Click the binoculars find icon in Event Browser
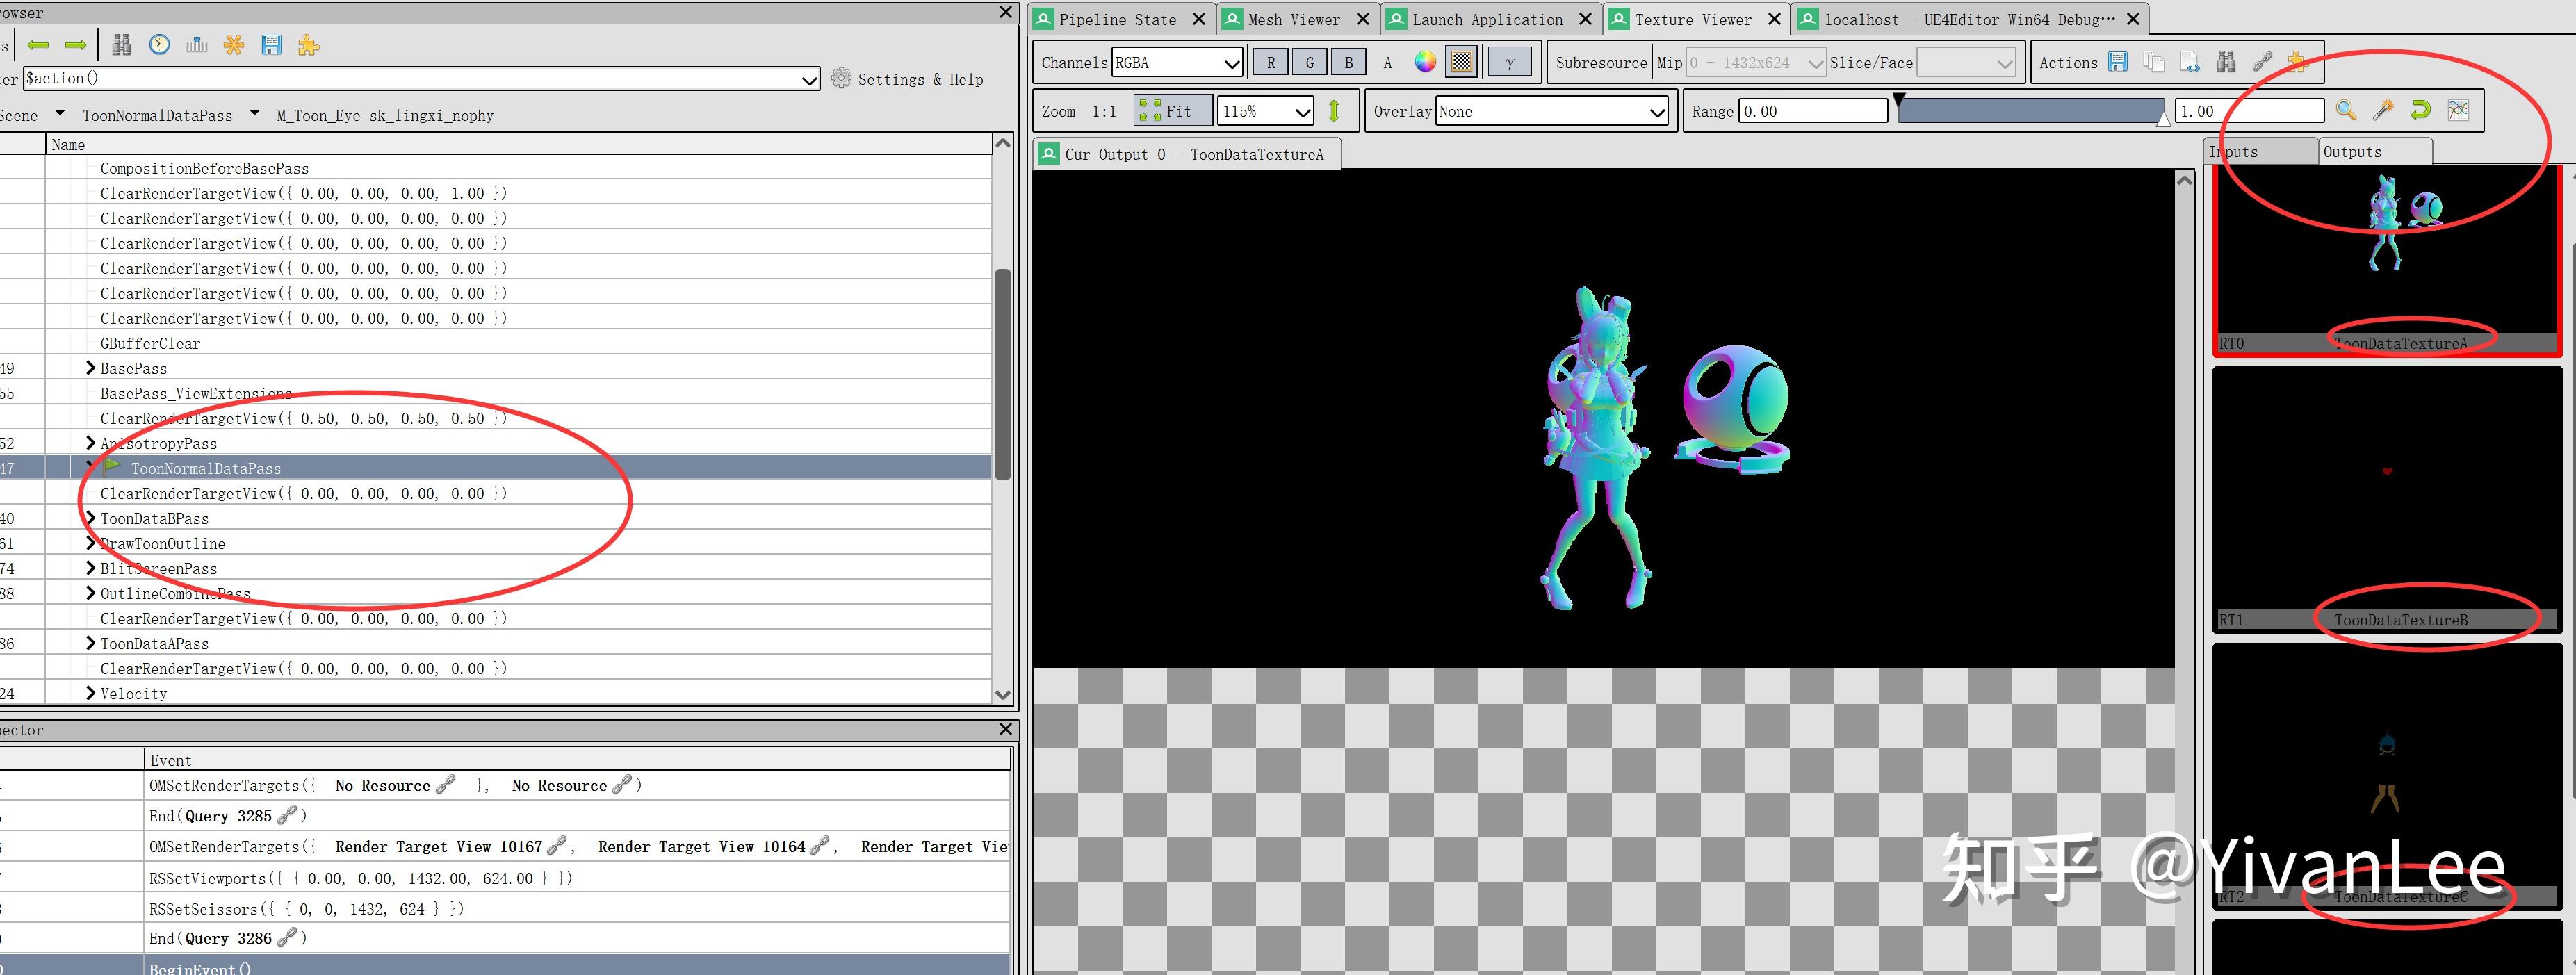The width and height of the screenshot is (2576, 975). coord(121,45)
